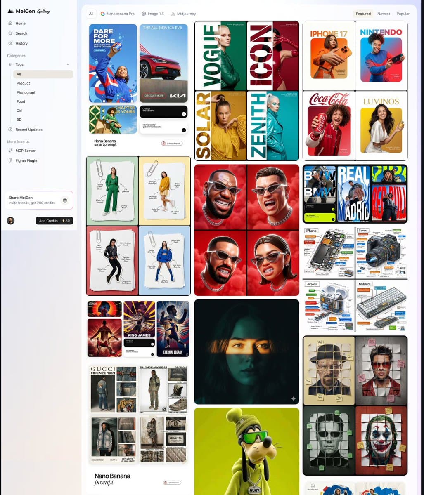Select the 3D category tag
This screenshot has height=495, width=424.
[x=19, y=120]
